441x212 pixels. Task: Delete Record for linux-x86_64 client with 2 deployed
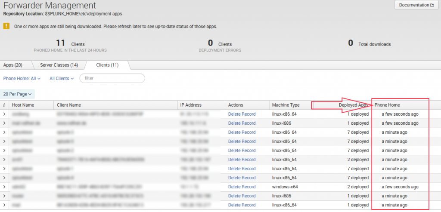[x=242, y=160]
